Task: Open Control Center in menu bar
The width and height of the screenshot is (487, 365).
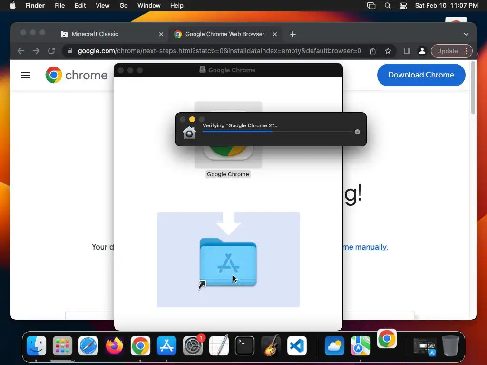Action: point(403,6)
